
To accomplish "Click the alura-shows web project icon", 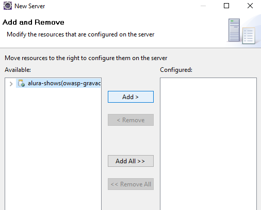I will (21, 83).
